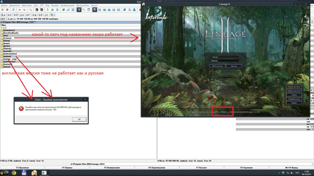
Task: Select the L2aura folder
Action: pos(8,38)
